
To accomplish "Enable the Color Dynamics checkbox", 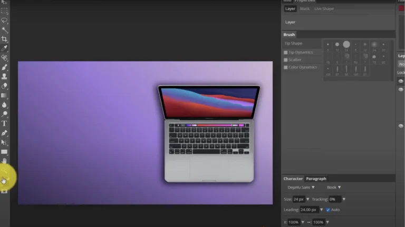I will [x=286, y=67].
